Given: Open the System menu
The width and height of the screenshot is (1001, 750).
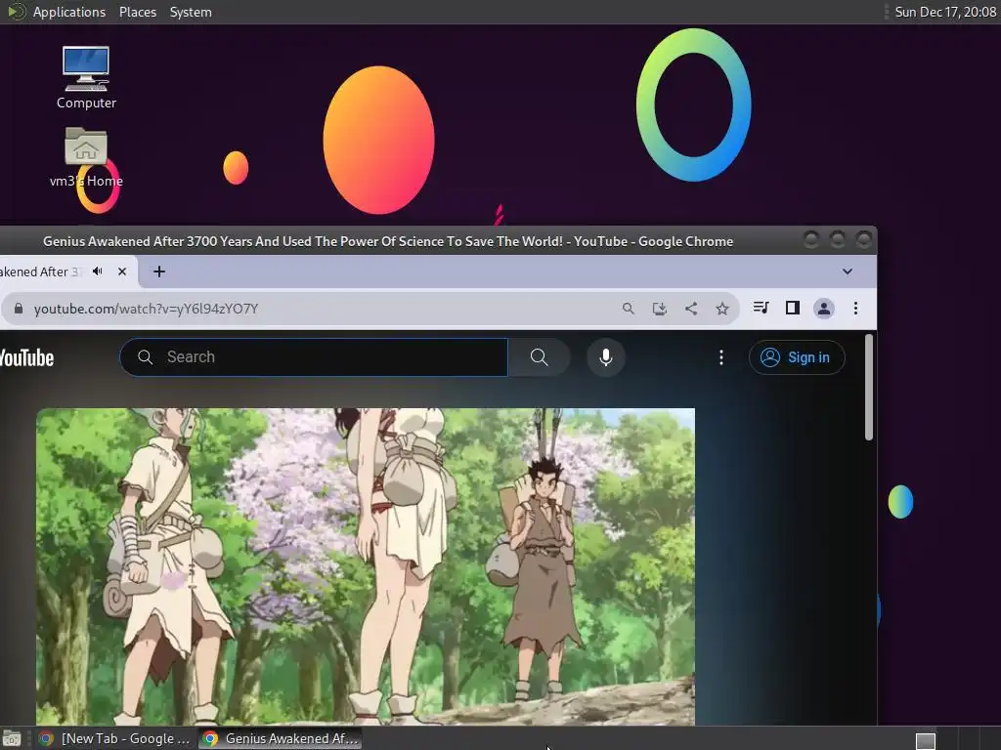Looking at the screenshot, I should coord(191,12).
